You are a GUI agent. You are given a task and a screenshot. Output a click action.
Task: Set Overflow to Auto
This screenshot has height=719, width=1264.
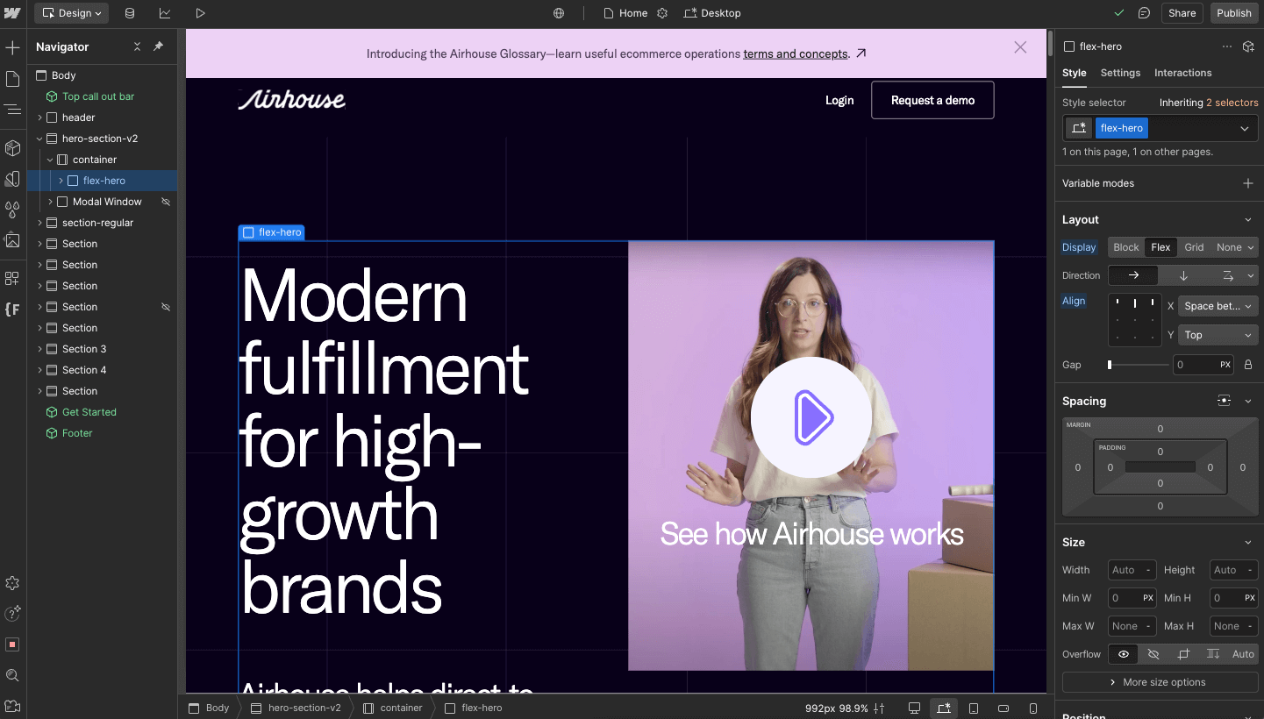click(x=1243, y=654)
